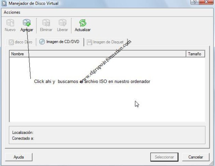The image size is (215, 166).
Task: Switch to Imagen de Disquet tab
Action: pos(105,42)
